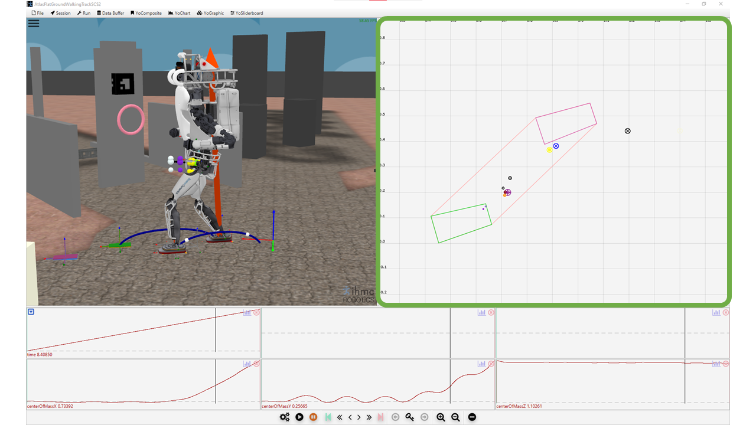Click the blue crossed circle marker in plotter
756x425 pixels.
pyautogui.click(x=556, y=146)
